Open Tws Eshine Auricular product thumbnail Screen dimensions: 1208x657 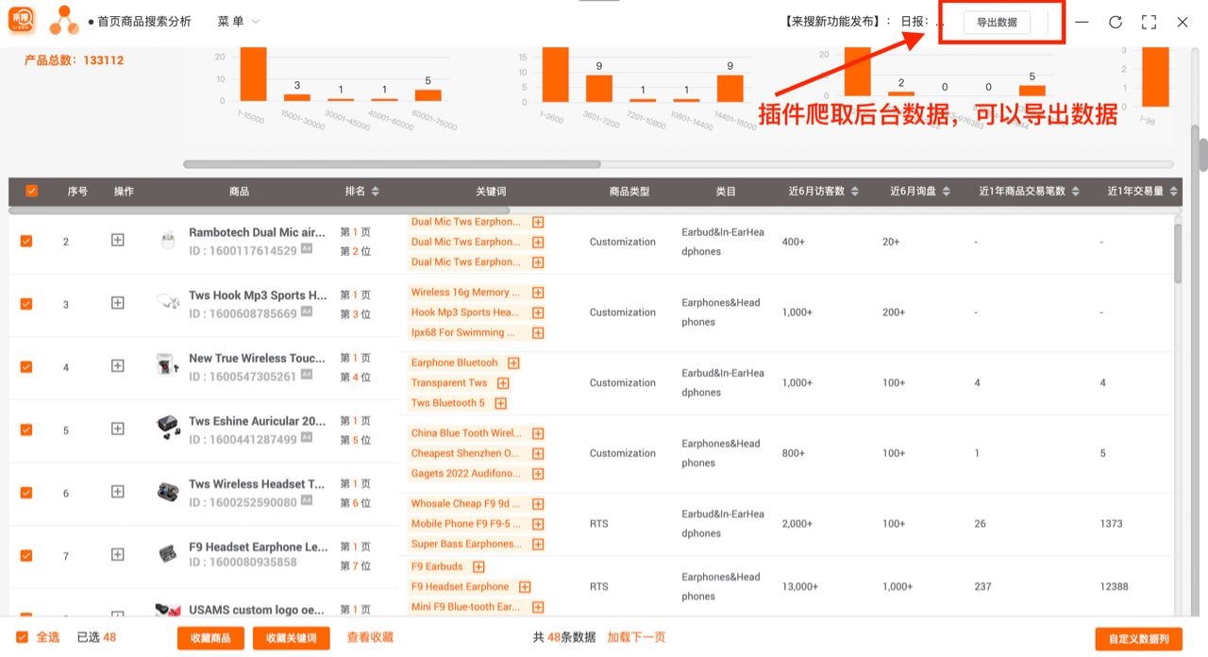coord(168,429)
